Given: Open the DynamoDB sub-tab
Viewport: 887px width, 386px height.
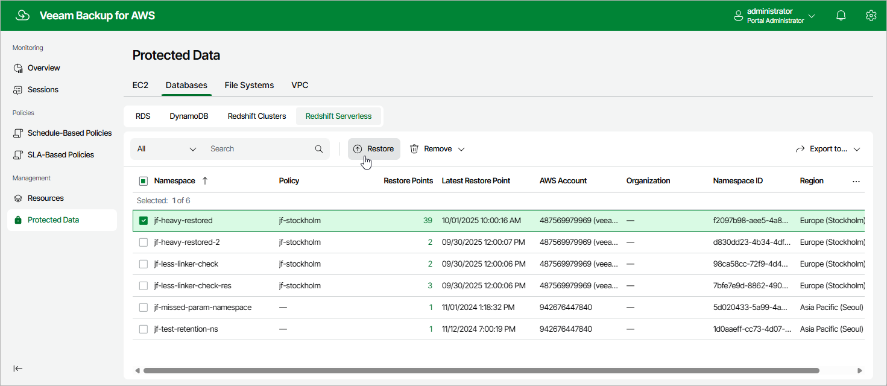Looking at the screenshot, I should (x=189, y=116).
